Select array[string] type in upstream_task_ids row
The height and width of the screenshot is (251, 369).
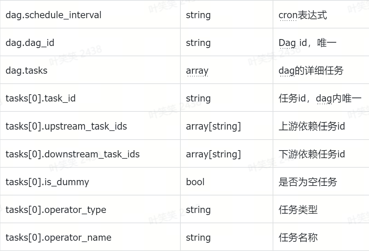(x=213, y=126)
